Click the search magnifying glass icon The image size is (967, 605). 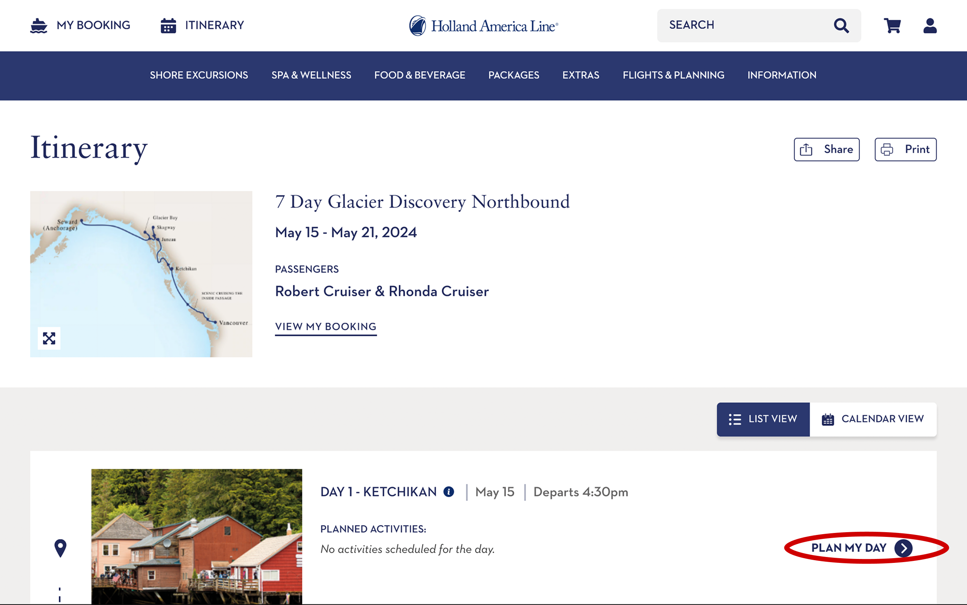pyautogui.click(x=841, y=26)
